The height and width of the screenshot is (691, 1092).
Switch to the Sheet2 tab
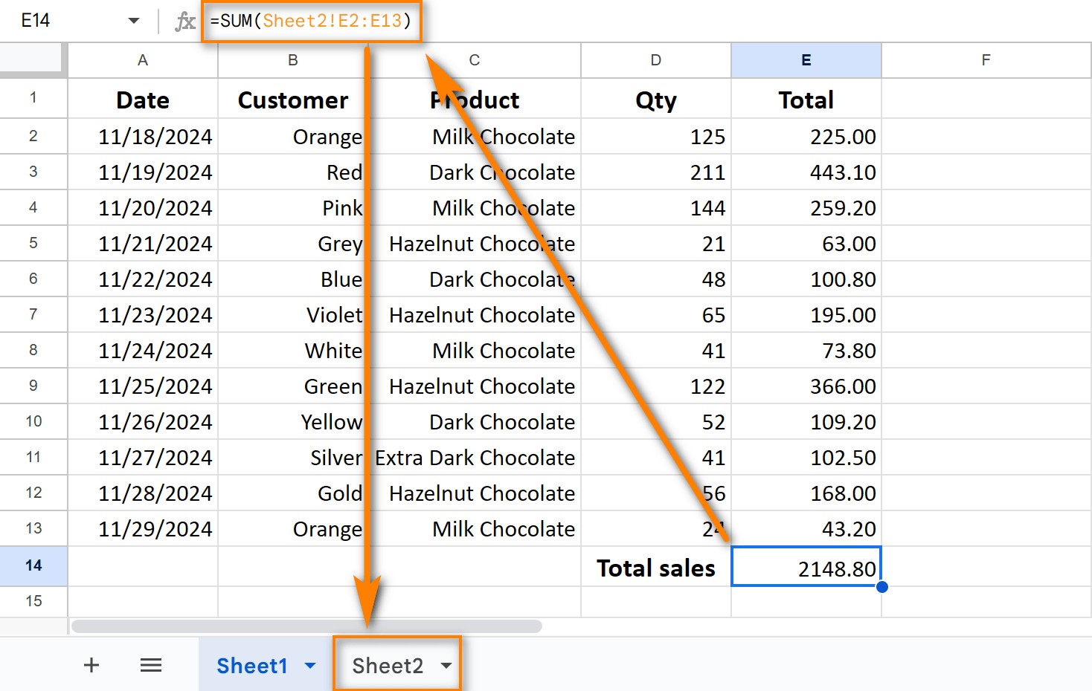point(388,666)
